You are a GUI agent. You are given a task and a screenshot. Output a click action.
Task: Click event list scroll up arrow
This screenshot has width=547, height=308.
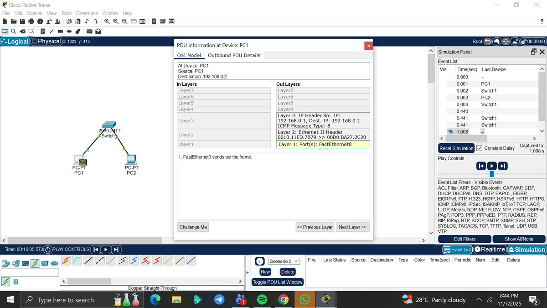542,69
